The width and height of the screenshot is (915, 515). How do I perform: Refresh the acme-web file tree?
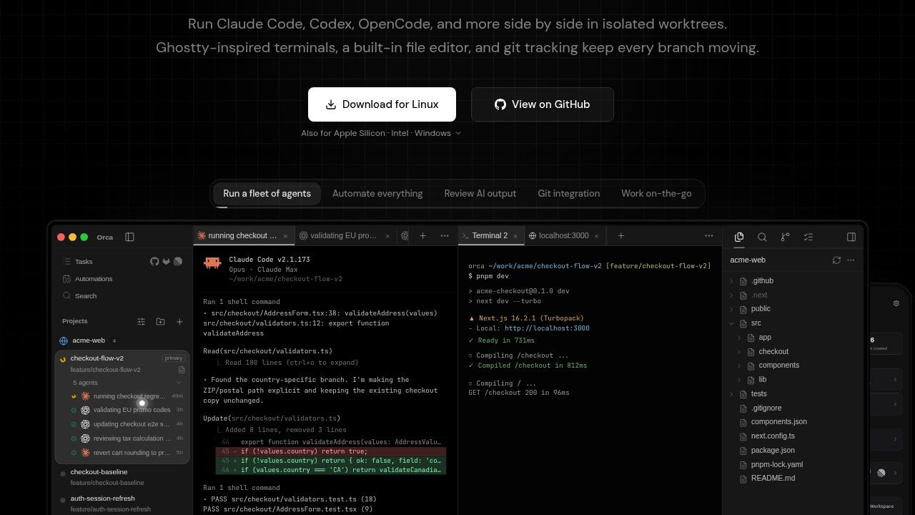click(836, 260)
